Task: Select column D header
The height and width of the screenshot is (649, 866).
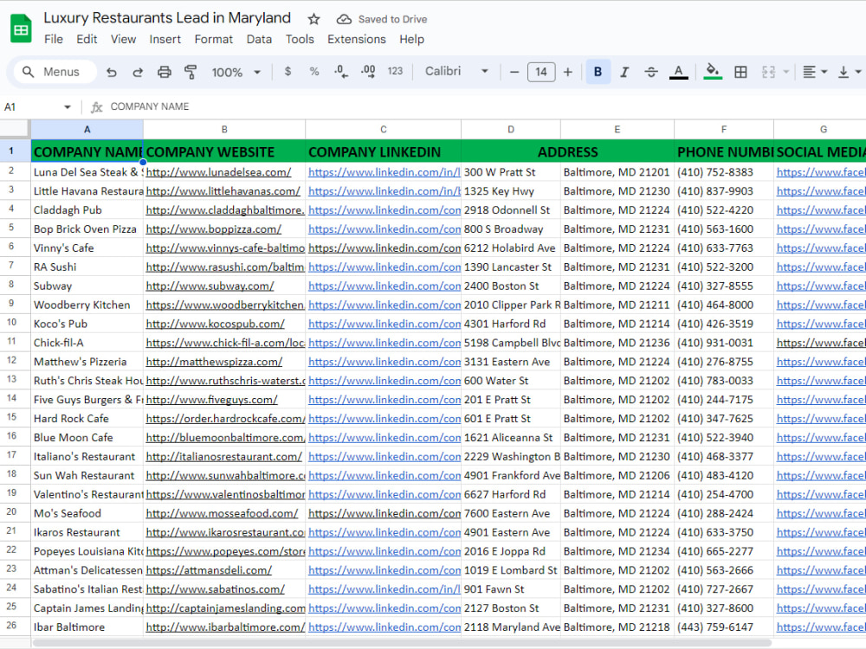Action: [511, 129]
